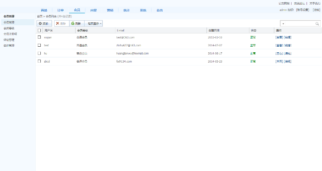
Task: Click 编辑 for user hu
Action: [288, 53]
